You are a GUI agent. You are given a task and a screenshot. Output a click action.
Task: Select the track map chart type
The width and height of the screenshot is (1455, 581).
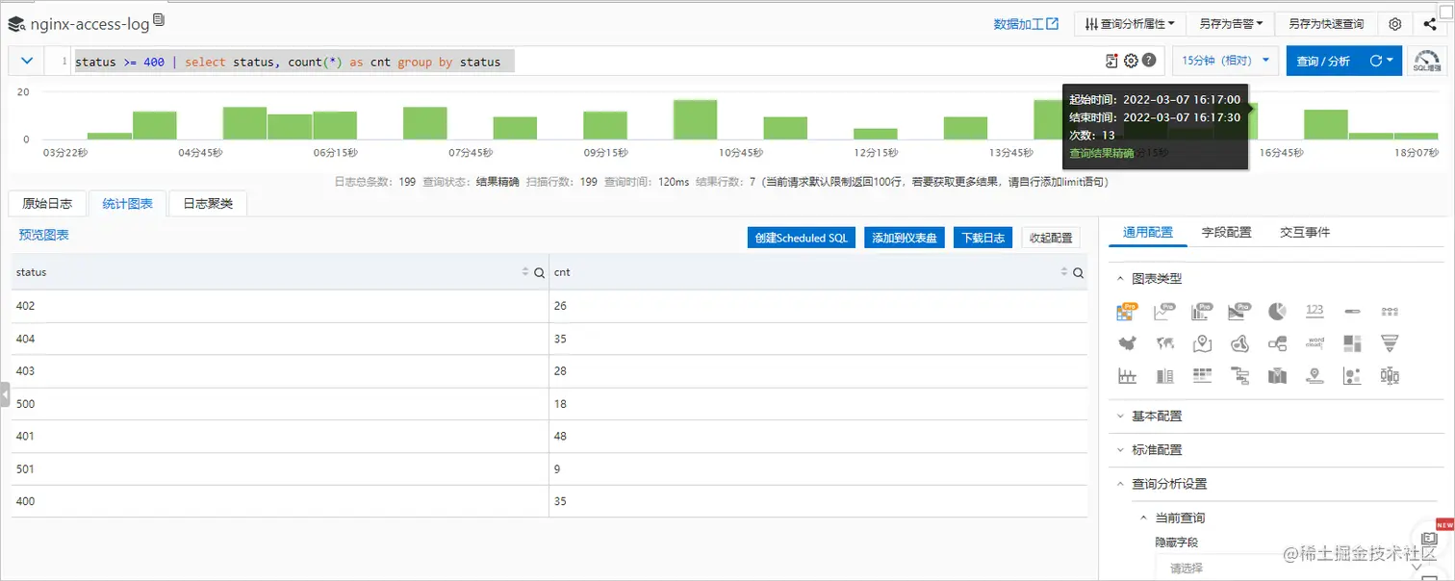tap(1315, 376)
